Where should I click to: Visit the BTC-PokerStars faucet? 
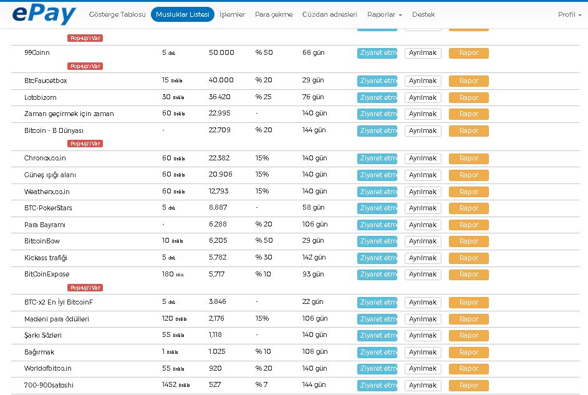pyautogui.click(x=377, y=208)
